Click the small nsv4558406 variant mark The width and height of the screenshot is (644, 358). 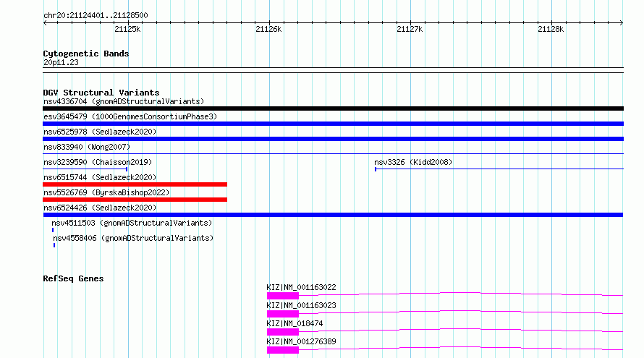pyautogui.click(x=54, y=245)
